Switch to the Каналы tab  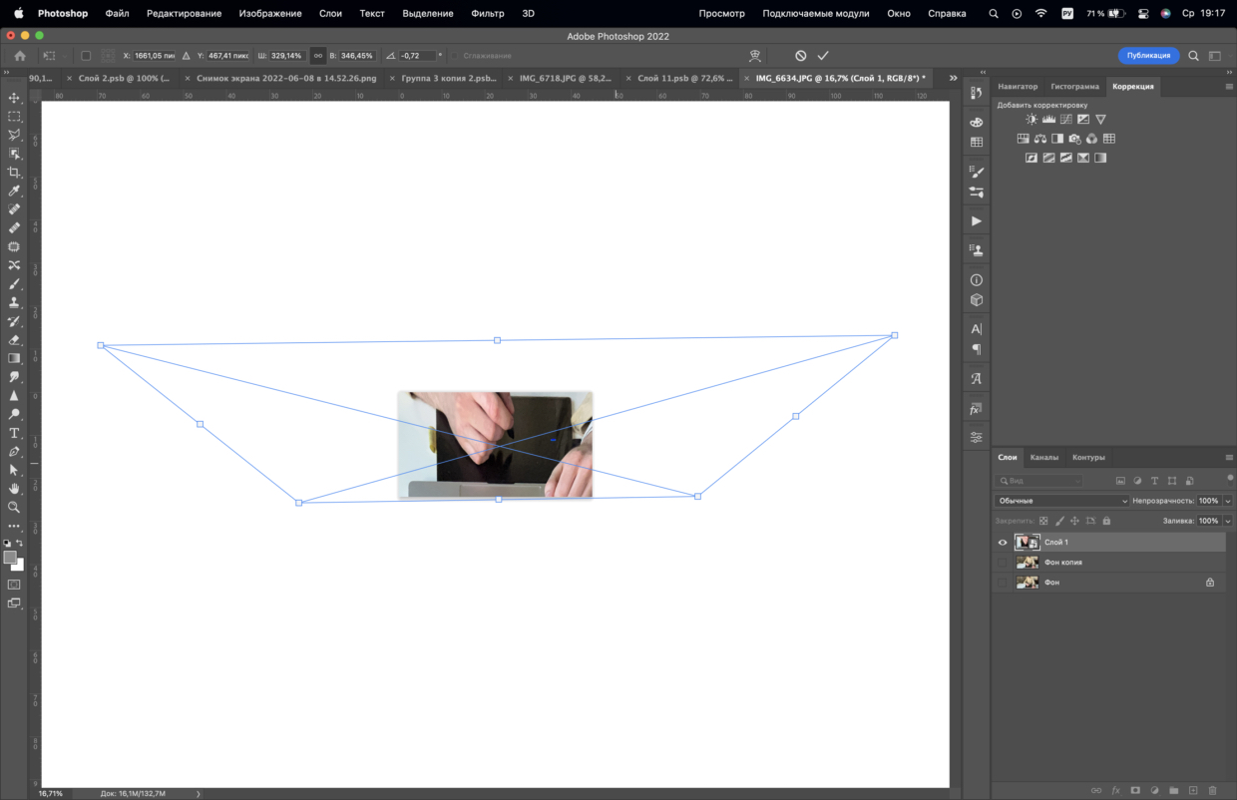click(x=1044, y=457)
